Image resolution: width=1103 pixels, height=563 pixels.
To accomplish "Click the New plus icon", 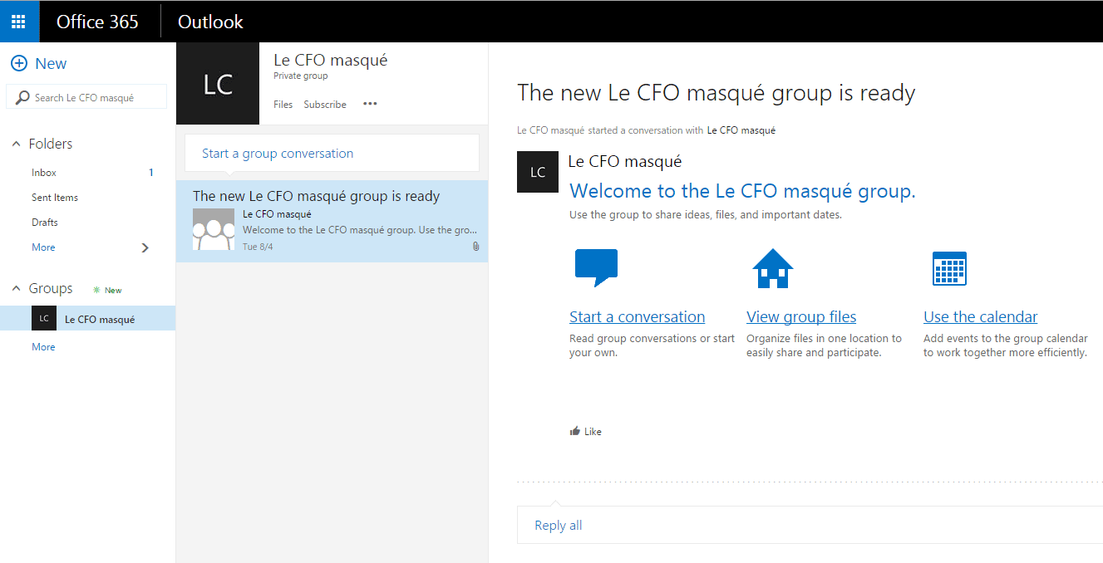I will [19, 64].
